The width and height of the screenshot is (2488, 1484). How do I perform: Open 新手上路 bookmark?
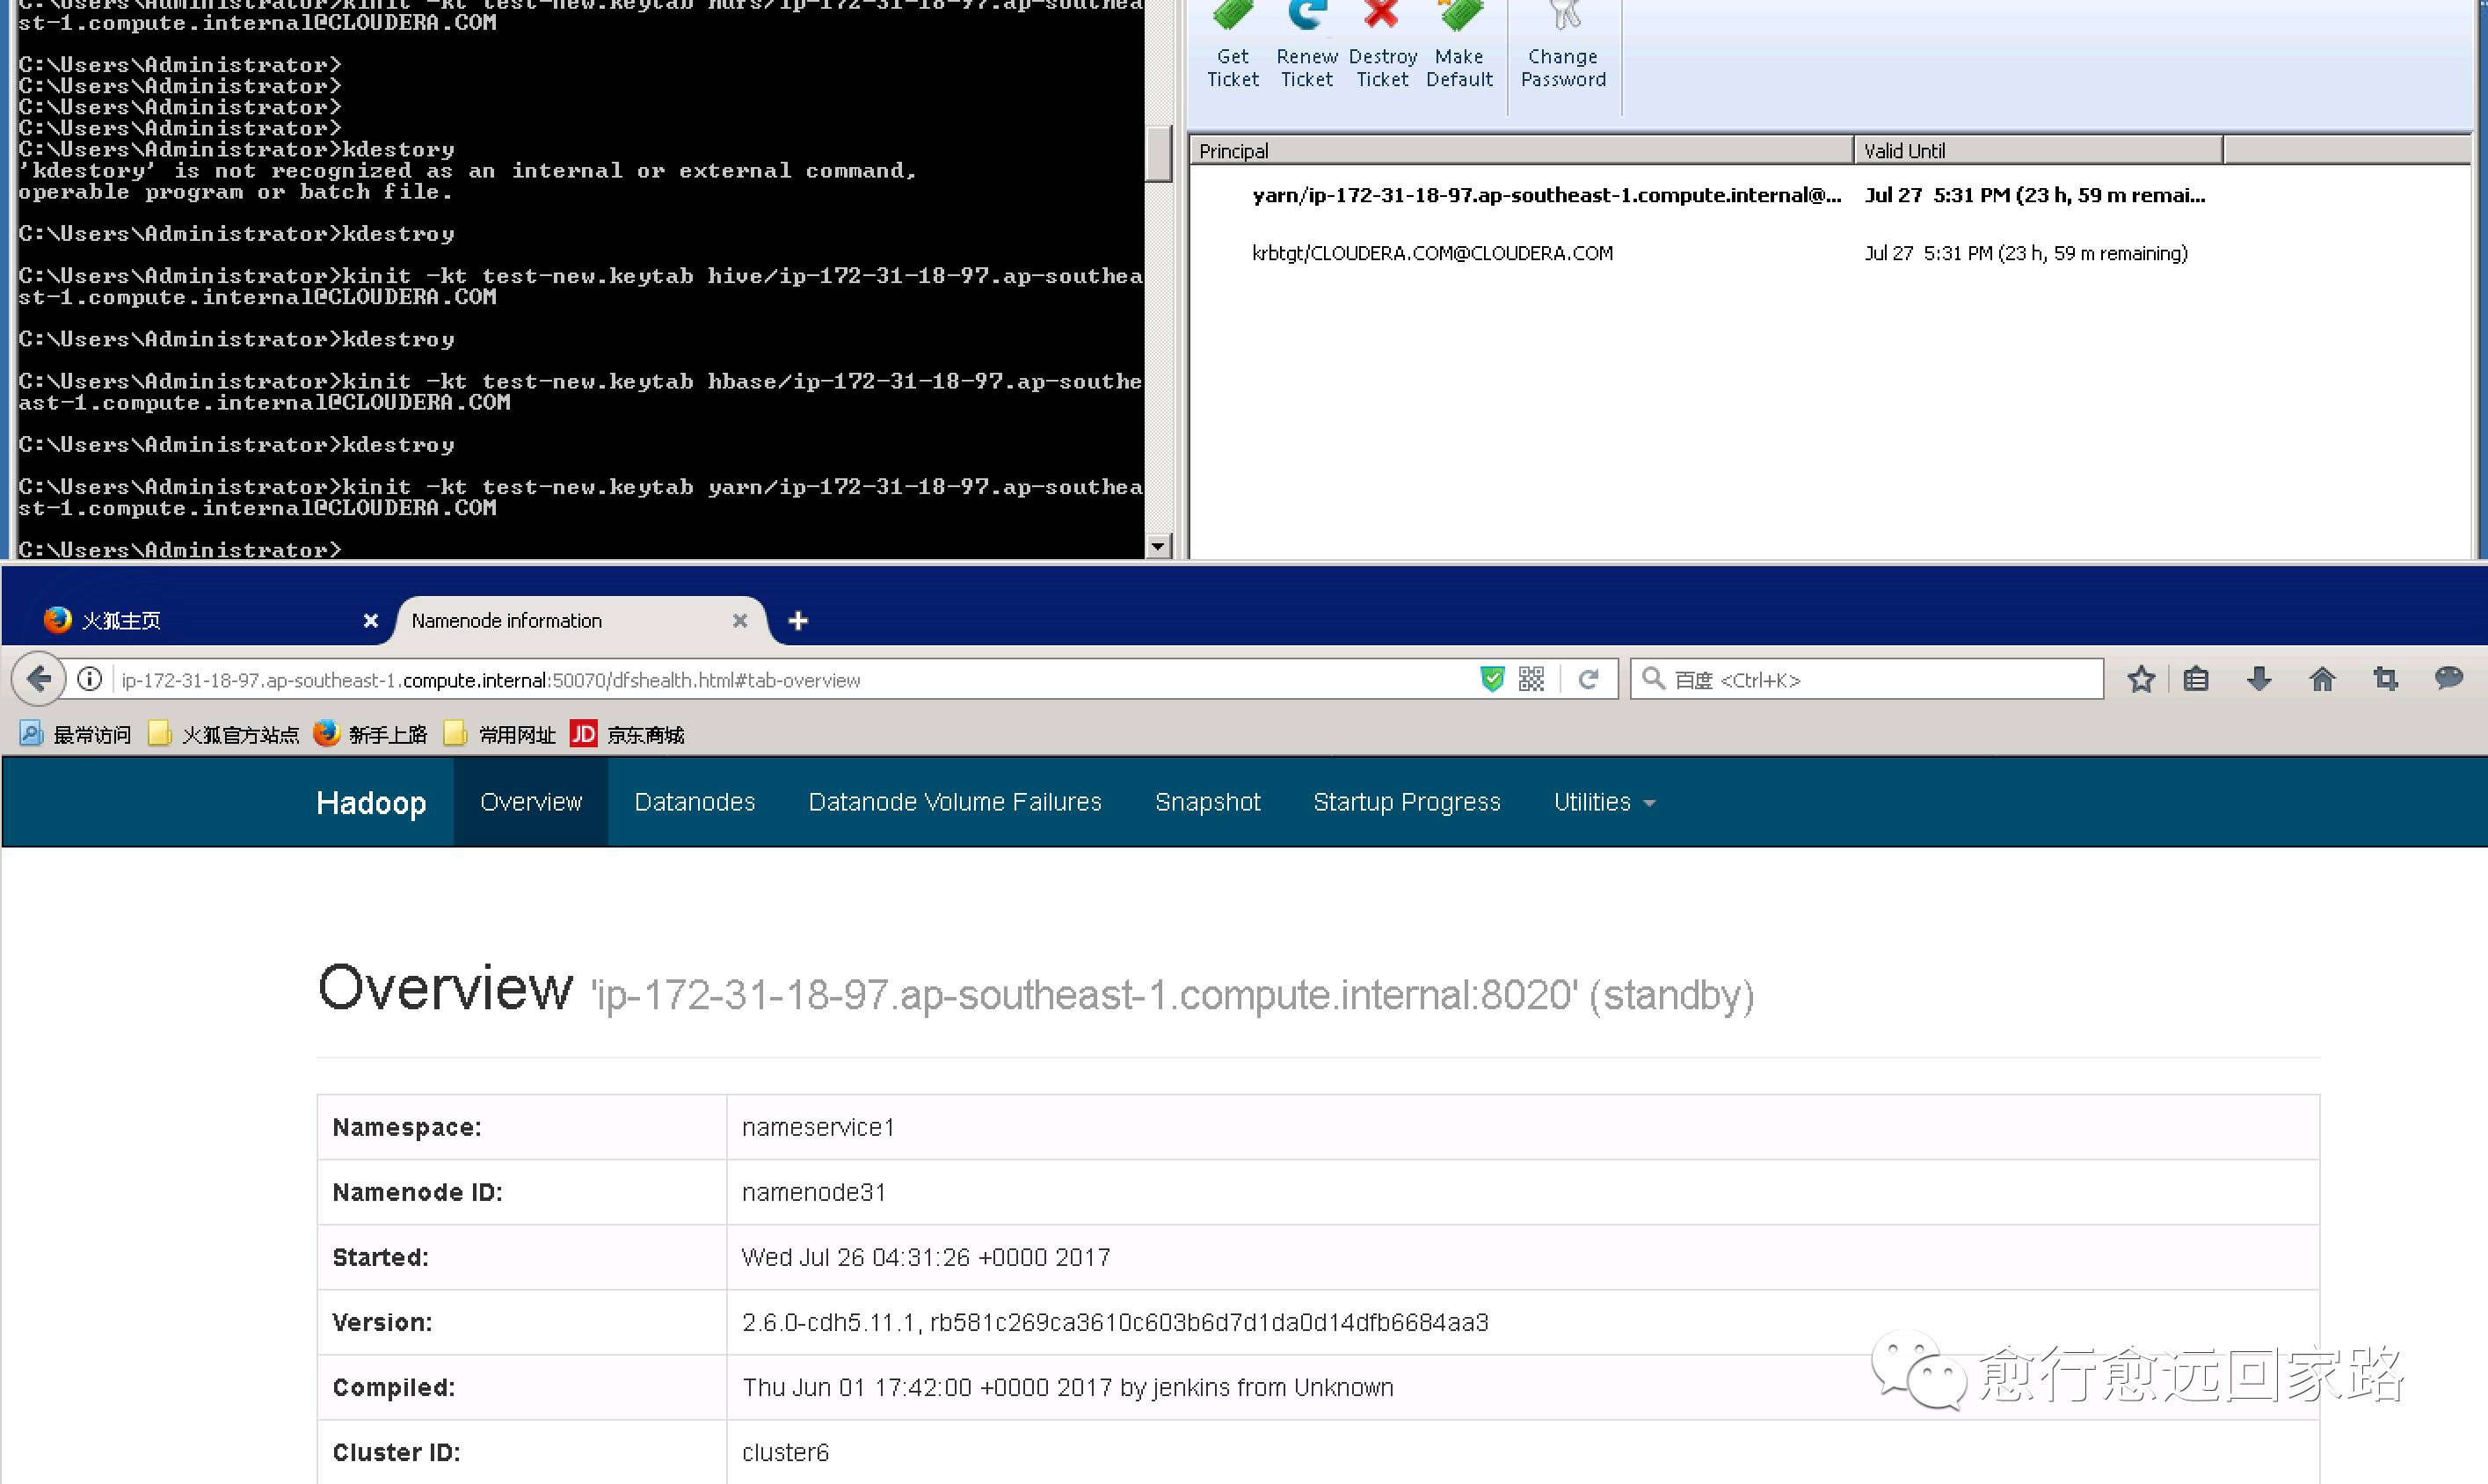[x=370, y=734]
